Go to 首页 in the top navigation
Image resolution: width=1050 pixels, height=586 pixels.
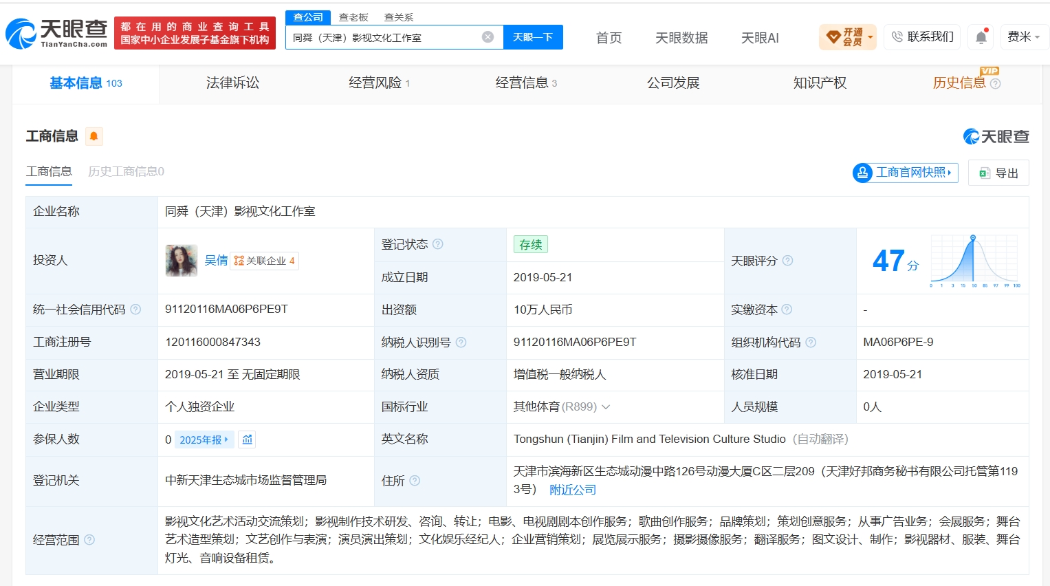[x=609, y=38]
